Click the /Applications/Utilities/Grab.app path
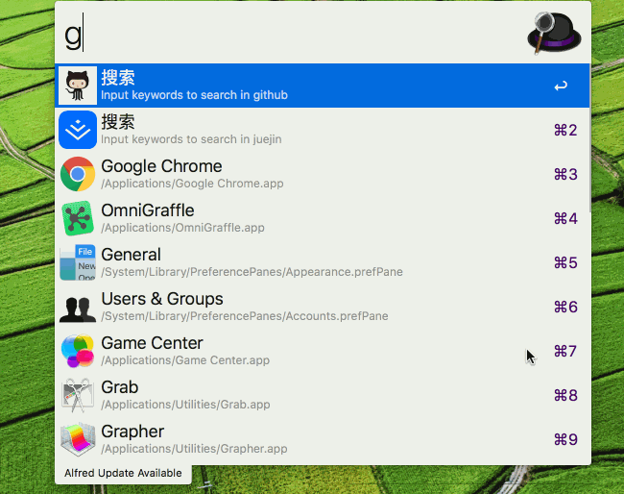This screenshot has height=494, width=624. (x=185, y=405)
